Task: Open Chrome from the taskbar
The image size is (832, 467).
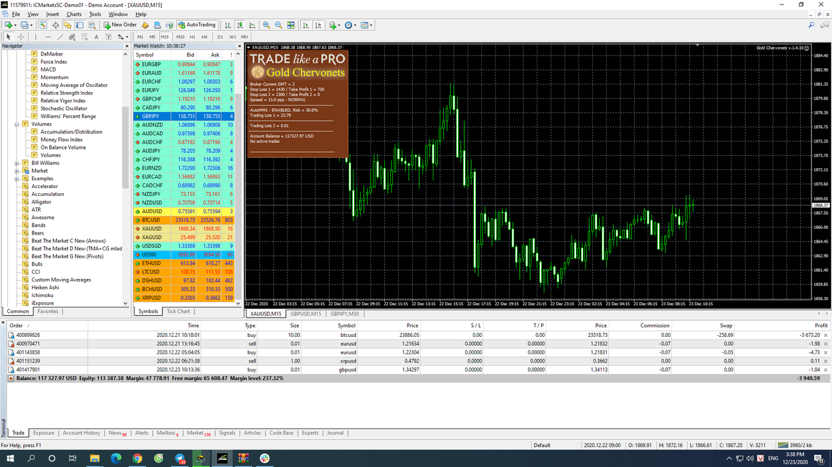Action: 137,459
